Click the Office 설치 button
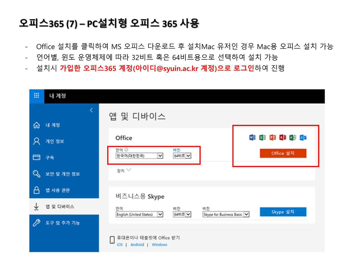 coord(283,153)
